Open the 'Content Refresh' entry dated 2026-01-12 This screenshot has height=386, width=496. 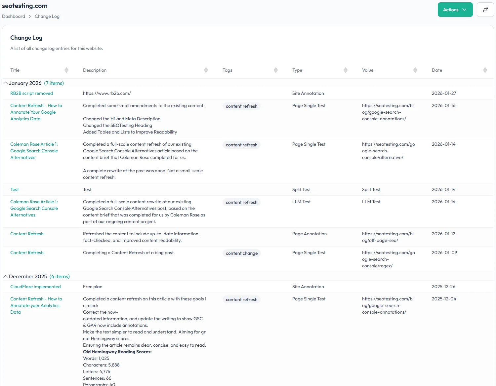point(27,234)
